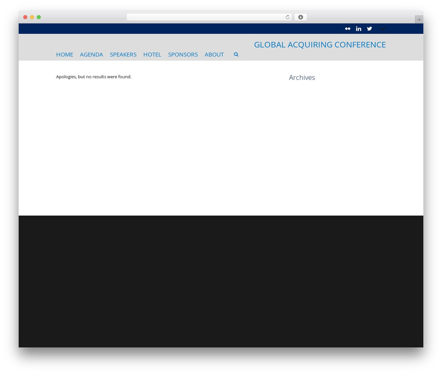The image size is (442, 374).
Task: Open the SPONSORS page
Action: click(183, 55)
